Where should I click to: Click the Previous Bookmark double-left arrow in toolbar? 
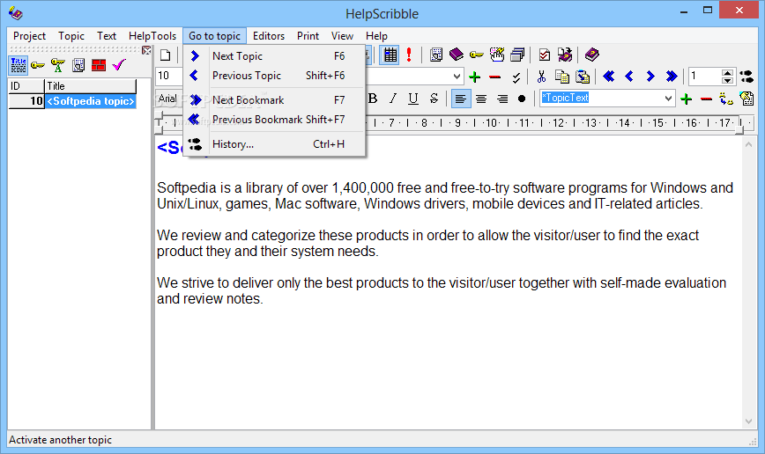click(608, 76)
